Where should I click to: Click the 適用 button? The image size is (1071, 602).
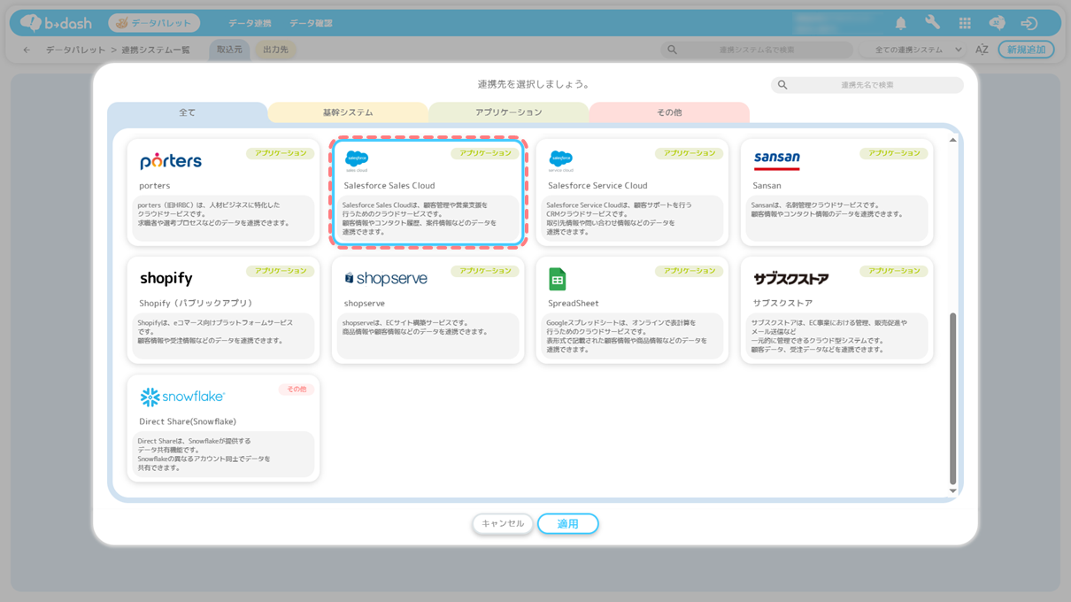click(x=568, y=524)
